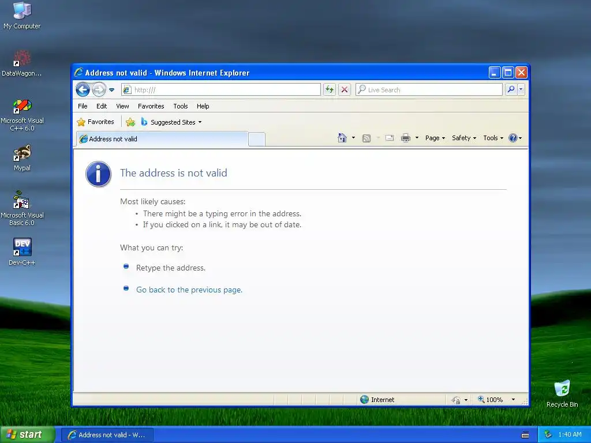Select the Mypal browser desktop icon
This screenshot has width=591, height=443.
click(x=22, y=158)
